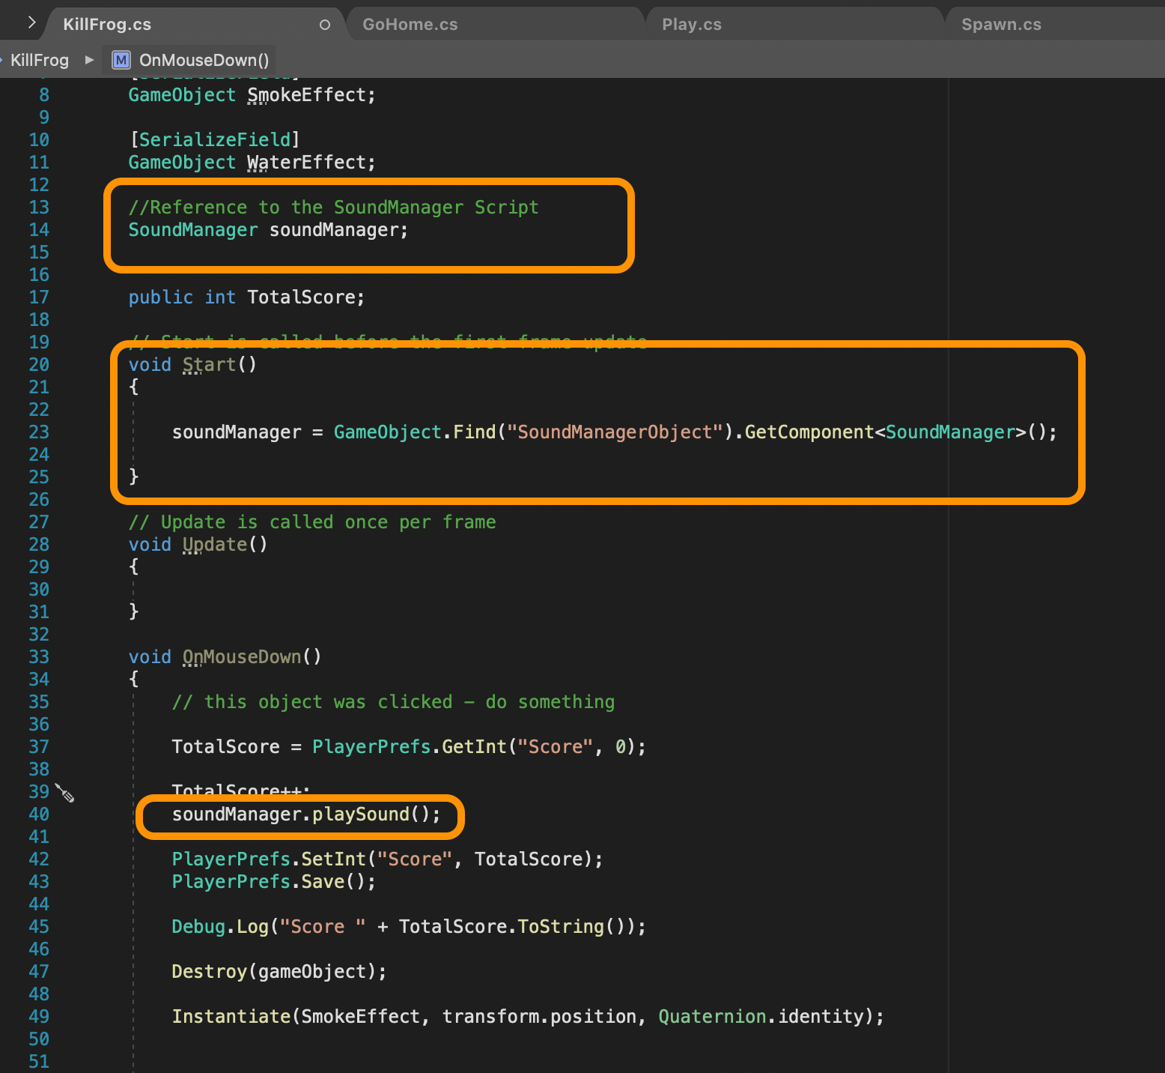1165x1073 pixels.
Task: Place the cursor on Destroy(gameObject) line
Action: tap(279, 972)
